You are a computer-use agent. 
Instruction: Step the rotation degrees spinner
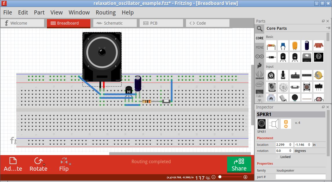click(290, 151)
